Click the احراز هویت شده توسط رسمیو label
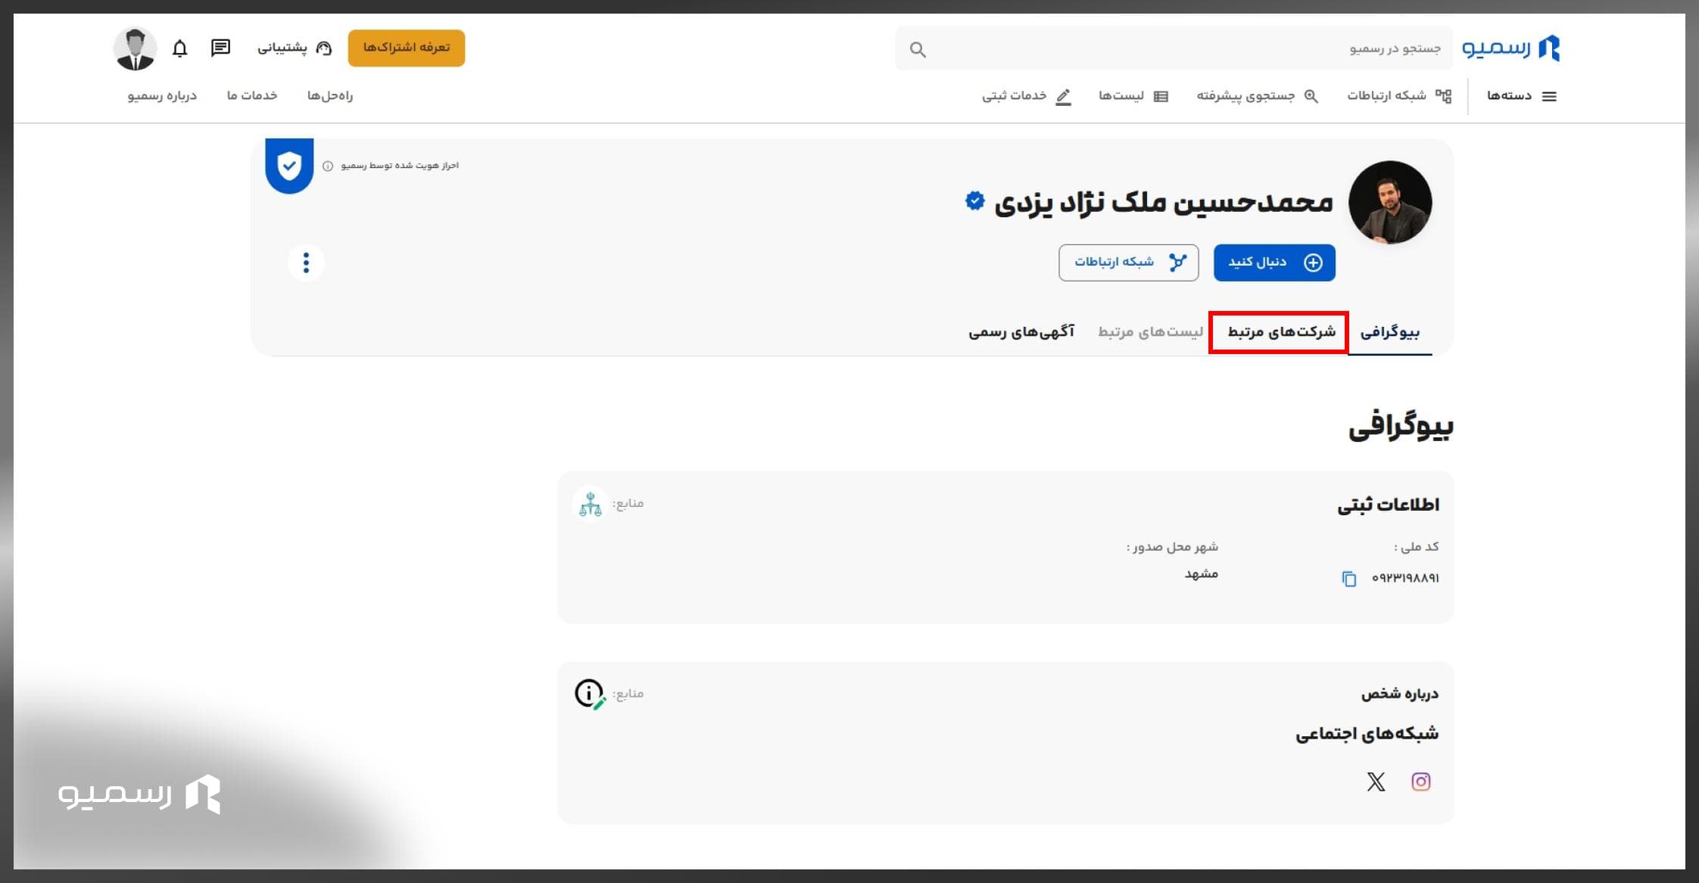The image size is (1699, 883). (400, 166)
